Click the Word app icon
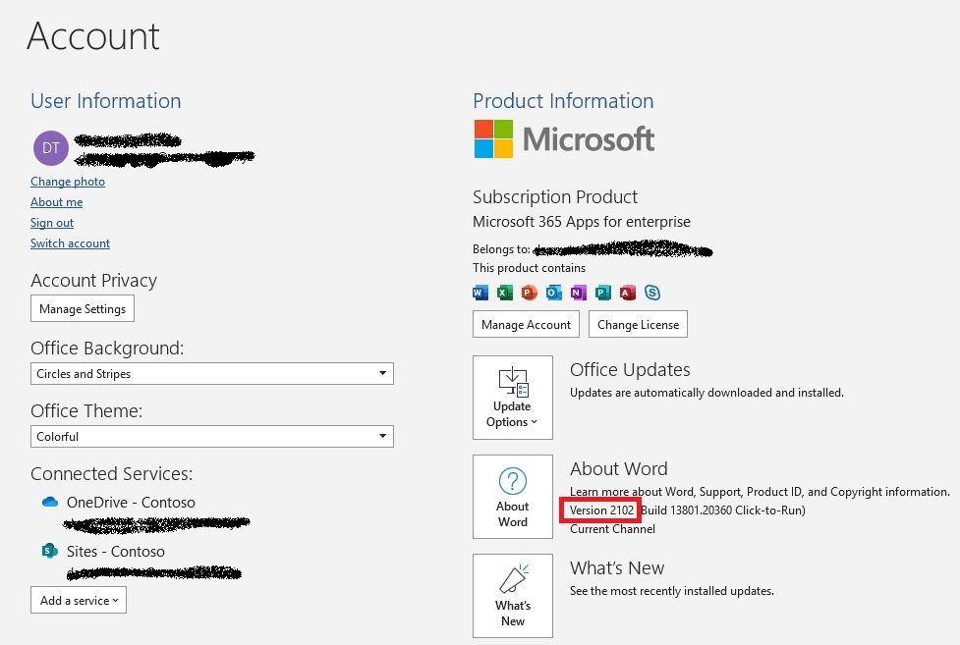This screenshot has height=645, width=960. (x=480, y=293)
